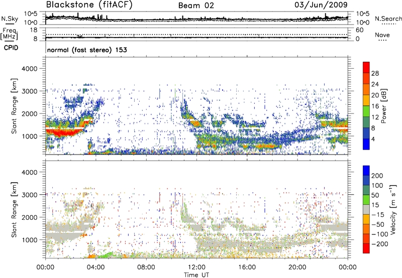
Task: Click the 'Blackstone (fitACF)' title text
Action: (89, 5)
